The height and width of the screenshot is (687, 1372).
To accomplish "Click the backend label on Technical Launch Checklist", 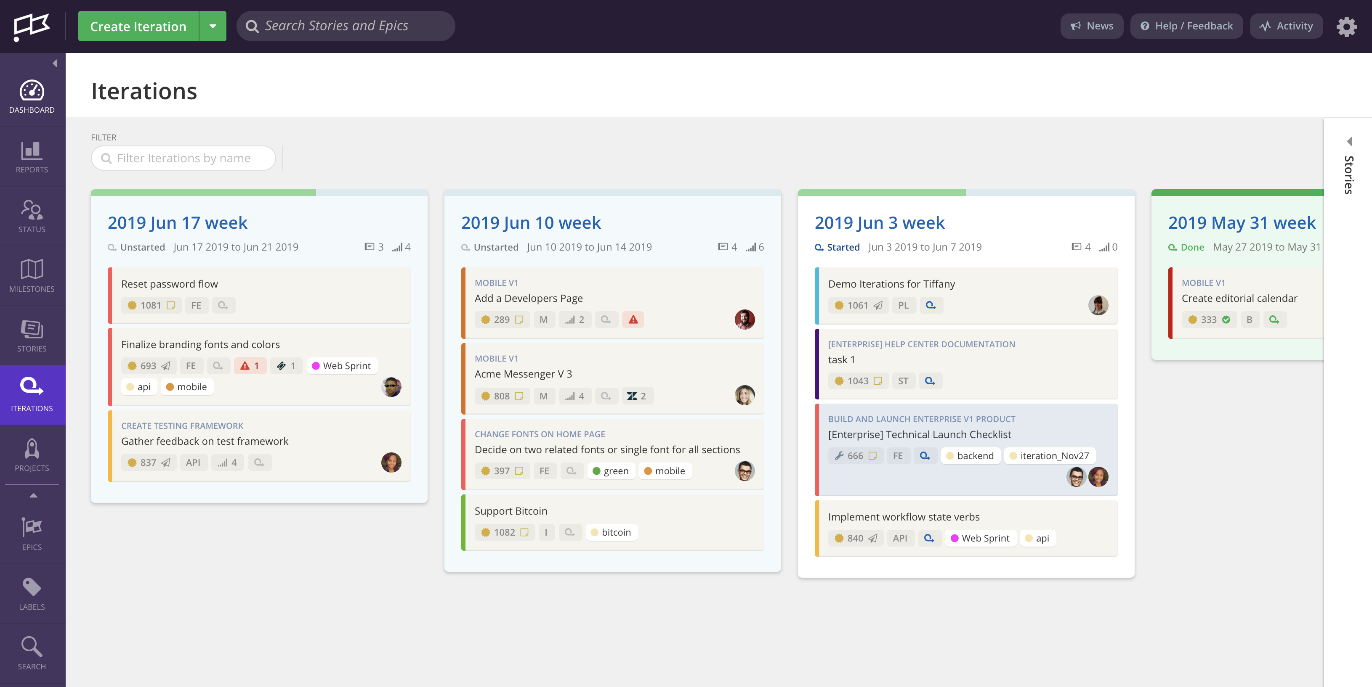I will pos(970,456).
